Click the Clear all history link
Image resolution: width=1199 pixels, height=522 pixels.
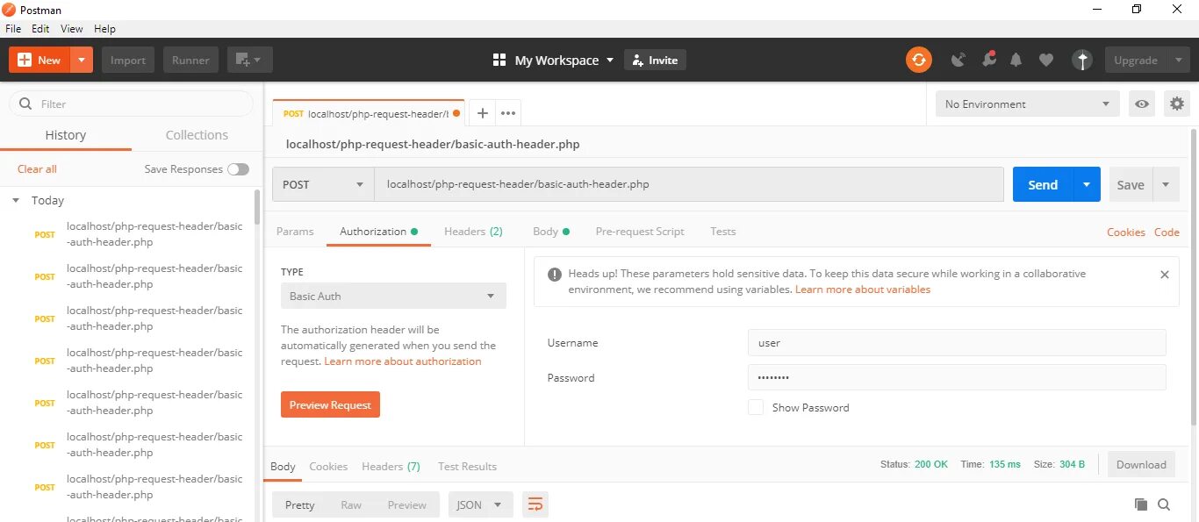click(x=37, y=169)
